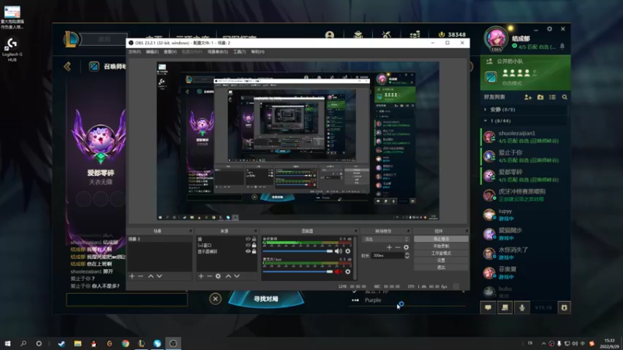Click the mixer panel vertical scrollbar
623x350 pixels.
click(354, 257)
